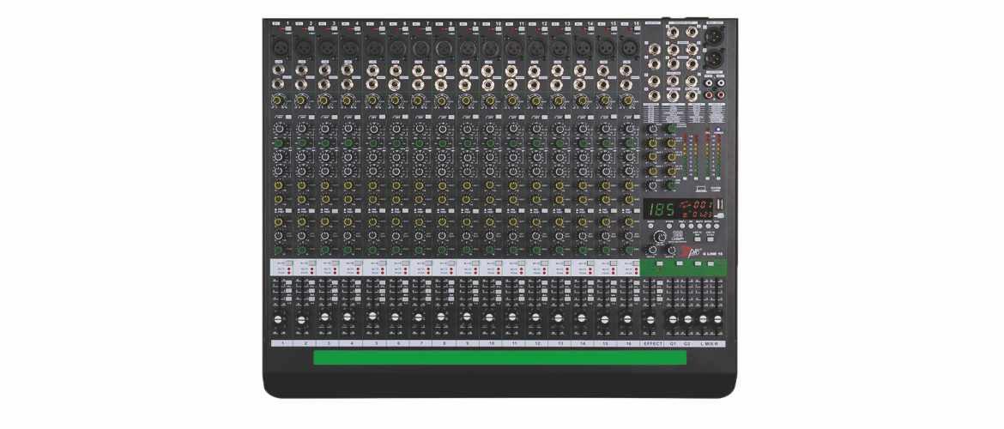This screenshot has height=429, width=1004.
Task: Toggle the Mute switch on channel 1
Action: click(289, 264)
